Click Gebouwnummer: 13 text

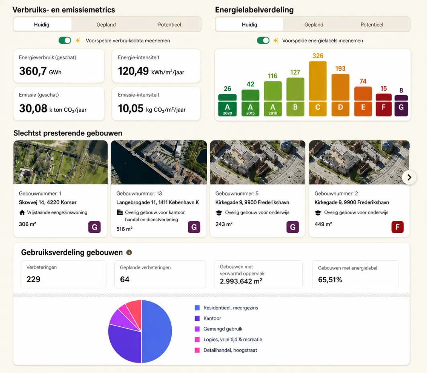139,194
